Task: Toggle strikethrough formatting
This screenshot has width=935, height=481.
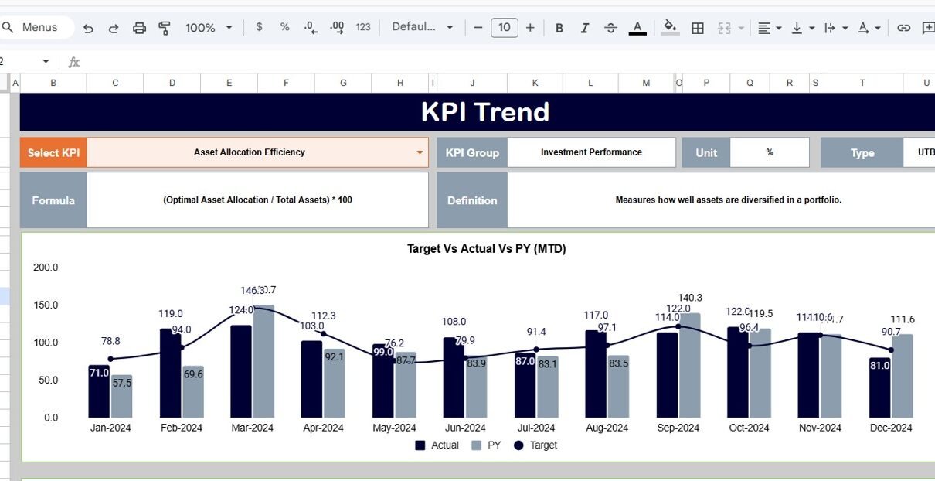Action: coord(610,28)
